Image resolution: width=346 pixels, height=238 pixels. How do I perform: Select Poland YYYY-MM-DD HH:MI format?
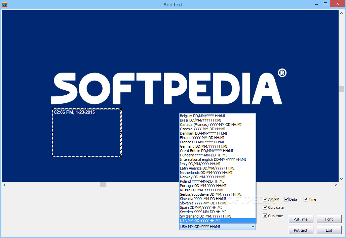coord(217,181)
